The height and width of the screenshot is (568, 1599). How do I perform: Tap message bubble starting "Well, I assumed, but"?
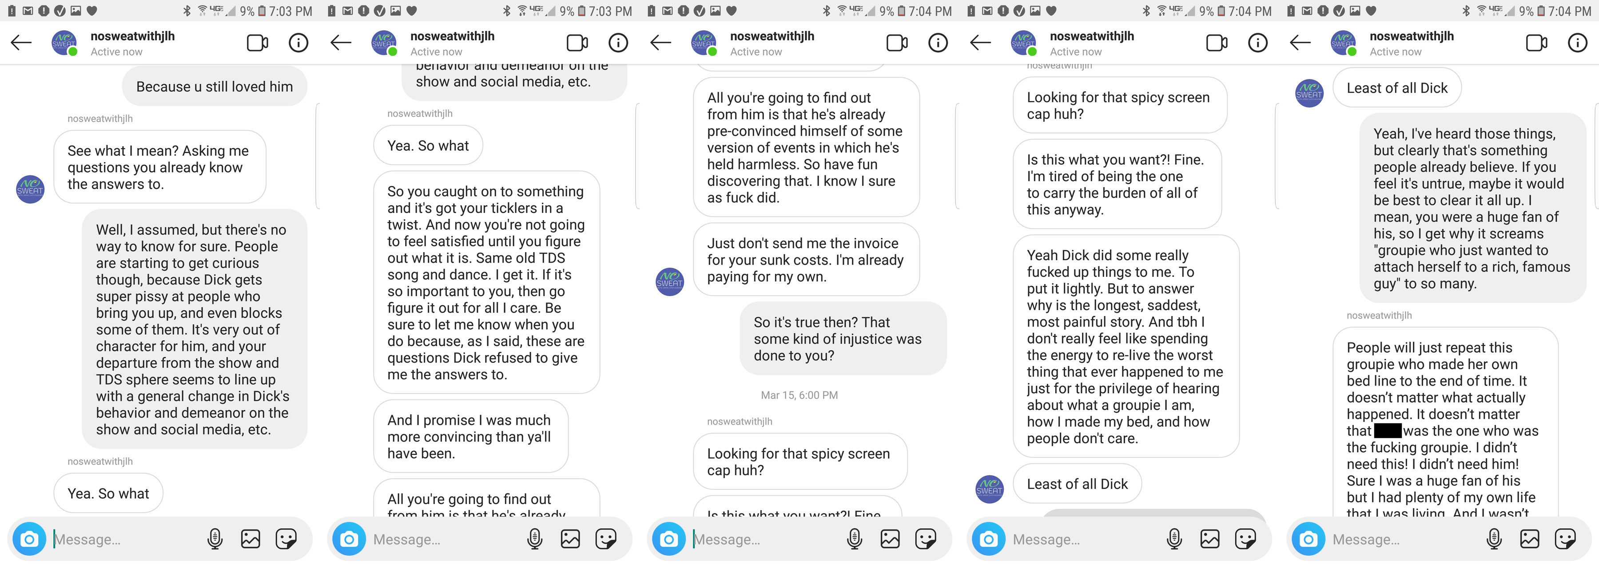[x=194, y=329]
